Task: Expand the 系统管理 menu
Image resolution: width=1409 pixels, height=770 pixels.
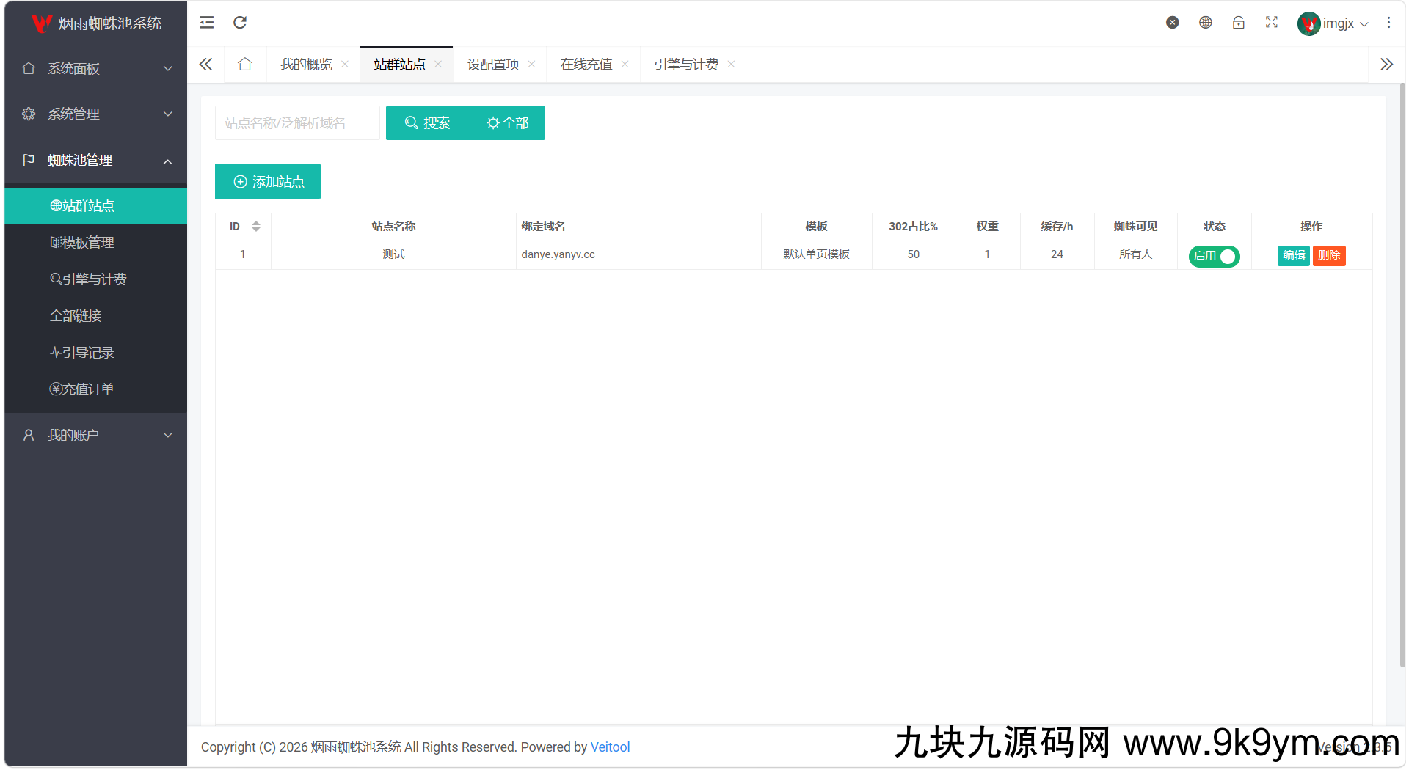Action: point(96,114)
